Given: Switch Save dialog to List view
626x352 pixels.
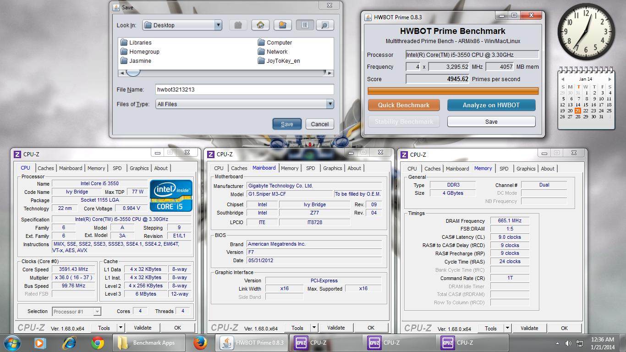Looking at the screenshot, I should tap(305, 25).
